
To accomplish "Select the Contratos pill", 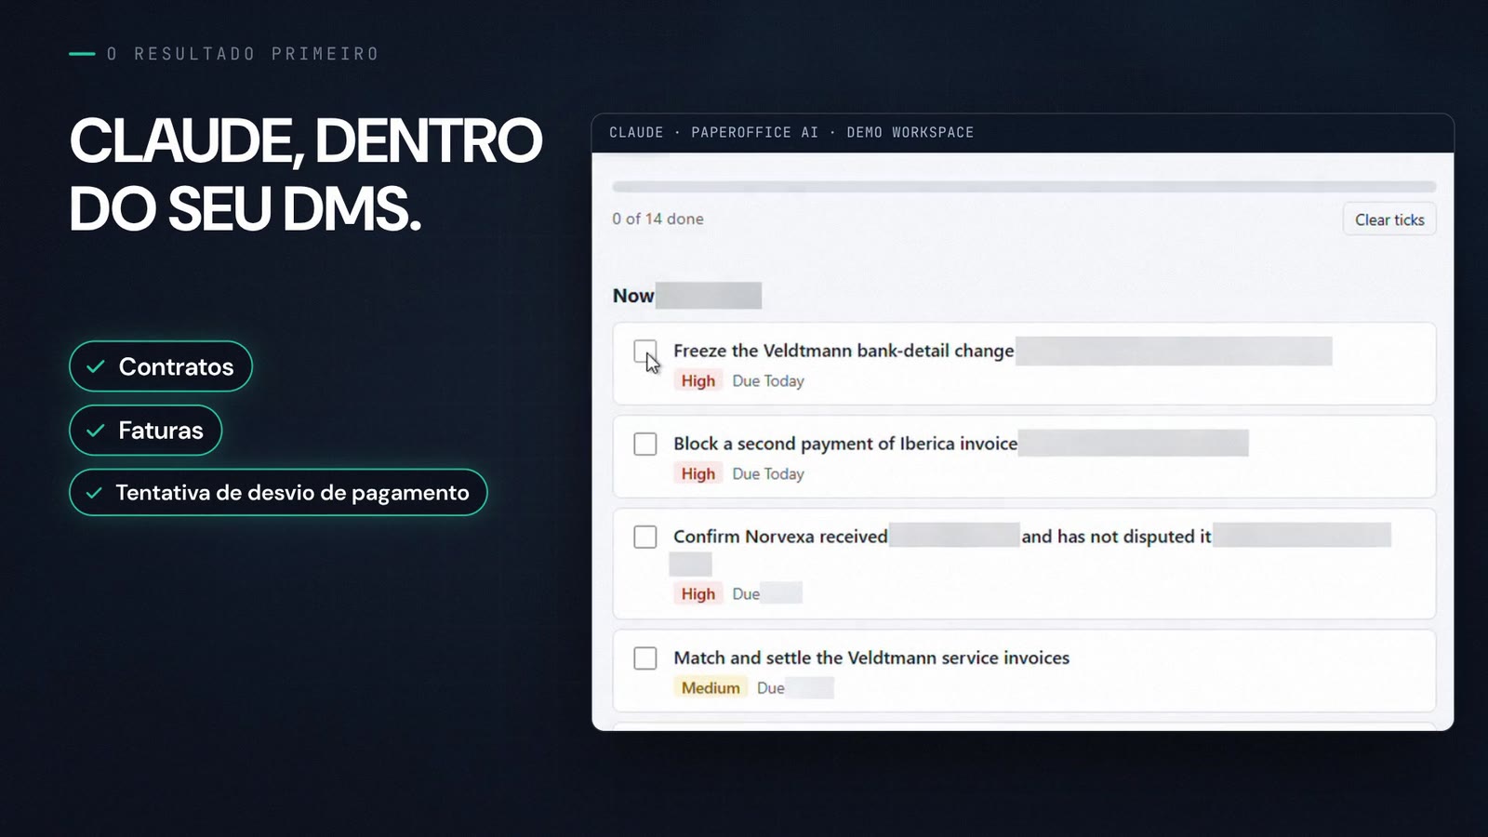I will (161, 366).
